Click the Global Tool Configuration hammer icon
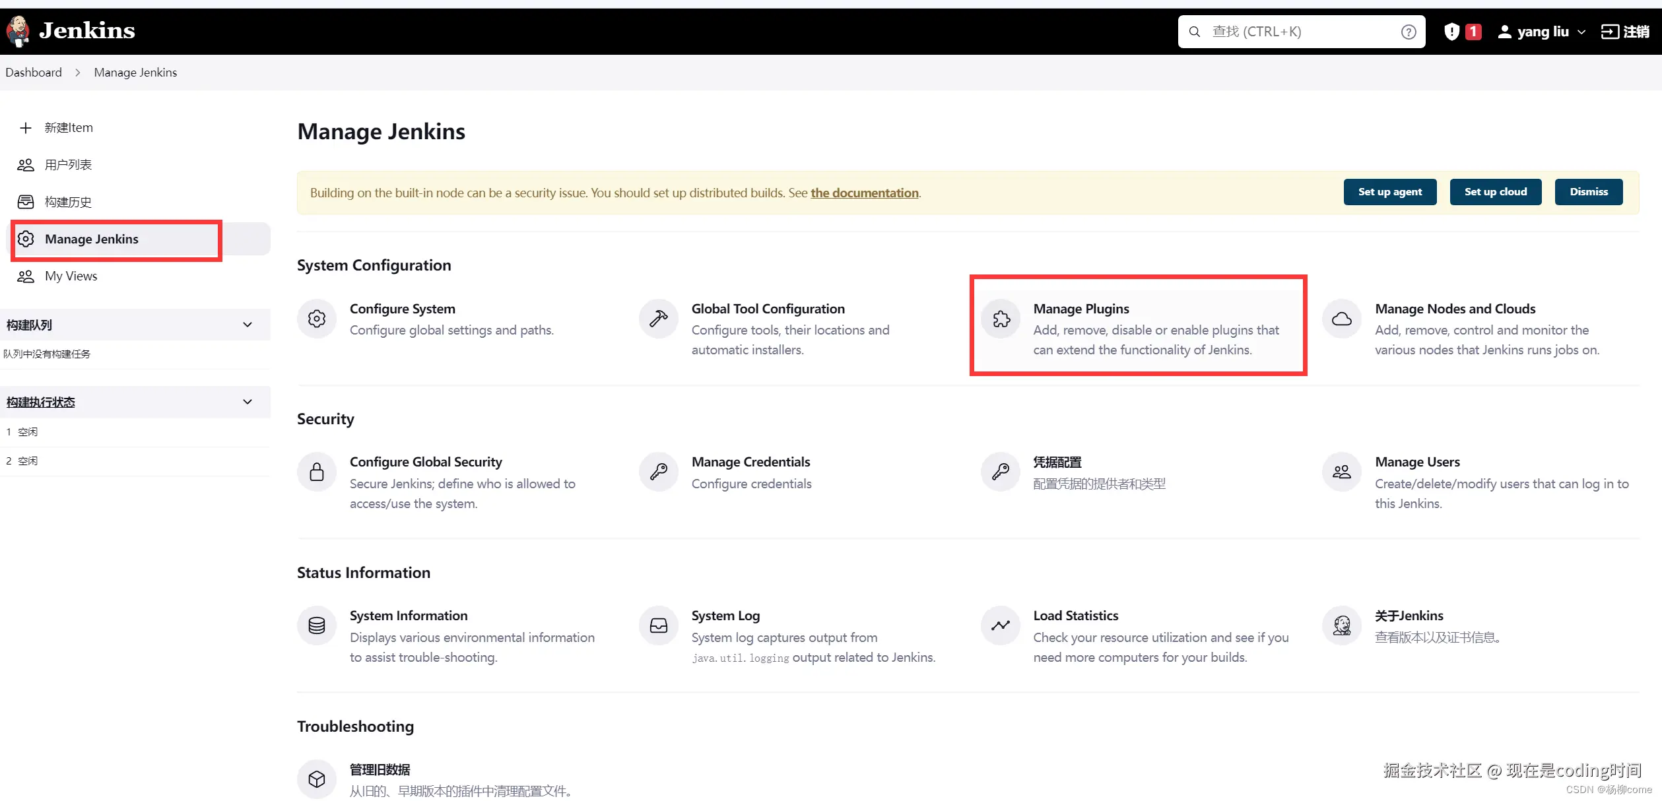The image size is (1662, 801). pyautogui.click(x=659, y=319)
